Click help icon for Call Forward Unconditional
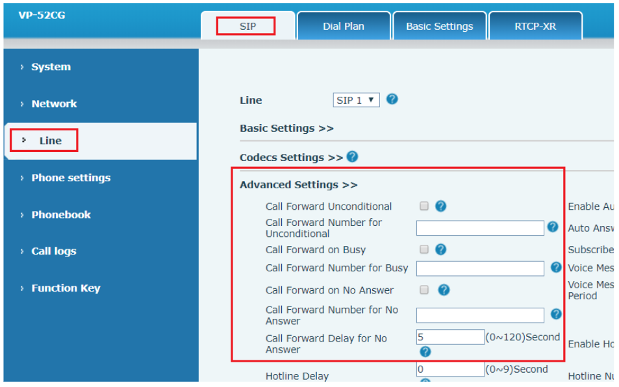619x387 pixels. coord(440,206)
